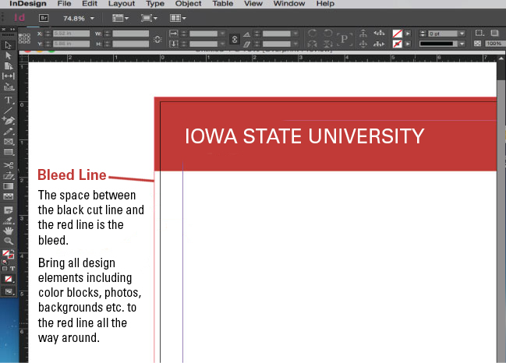Select the Rectangle Frame tool
Viewport: 506px width, 363px height.
tap(9, 142)
